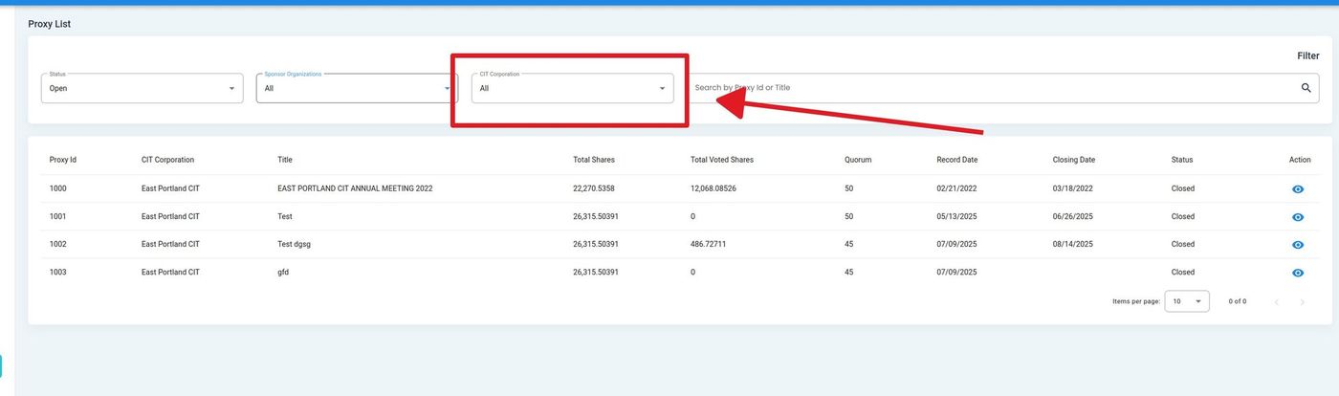Select the EAST PORTLAND CIT ANNUAL MEETING row
Viewport: 1339px width, 396px height.
coord(355,188)
